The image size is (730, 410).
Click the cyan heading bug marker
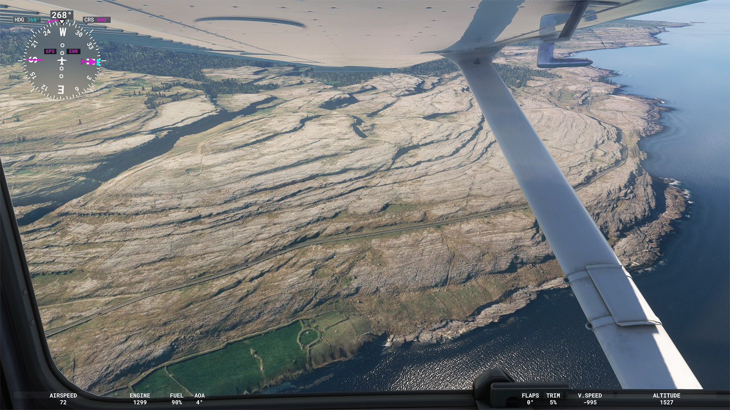click(x=99, y=61)
